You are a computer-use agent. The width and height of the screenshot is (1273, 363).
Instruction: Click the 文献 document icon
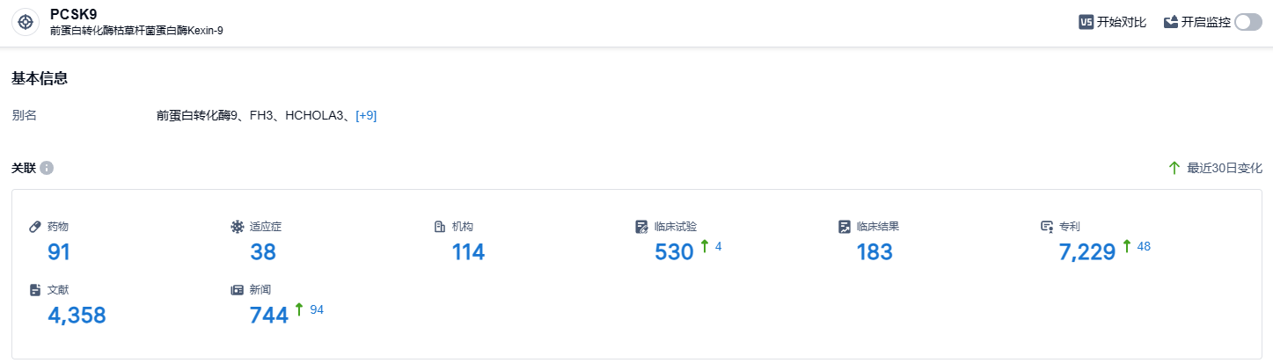[35, 289]
